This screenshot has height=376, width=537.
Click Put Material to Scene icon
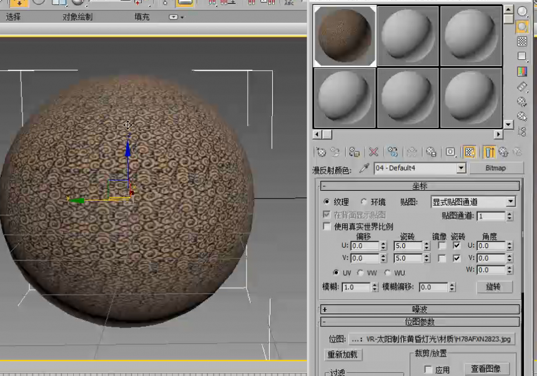[x=335, y=152]
